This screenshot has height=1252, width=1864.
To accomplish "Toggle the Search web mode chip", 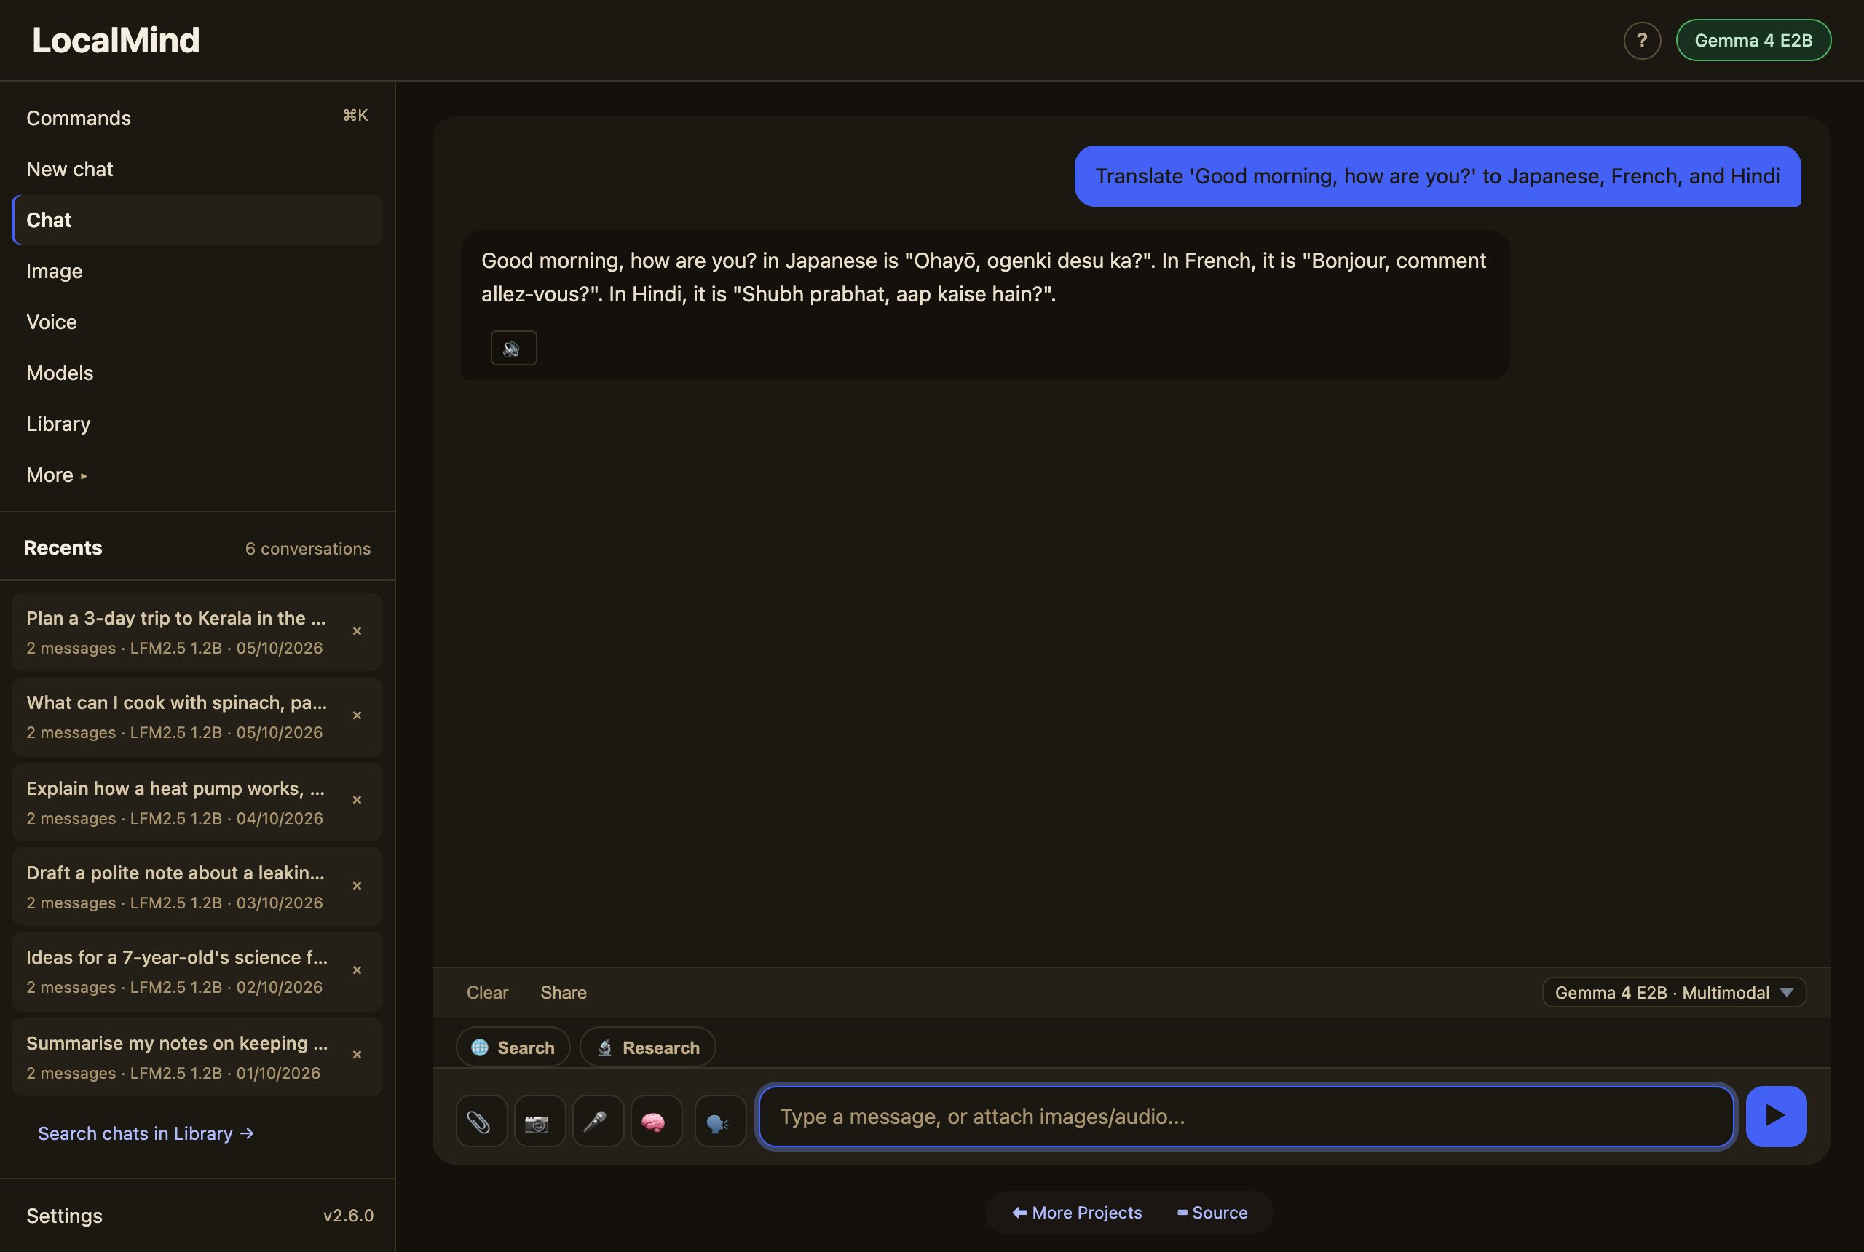I will 513,1047.
